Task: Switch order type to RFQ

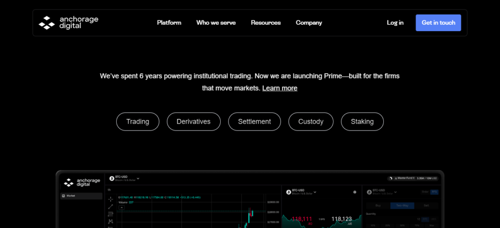Action: [x=434, y=192]
